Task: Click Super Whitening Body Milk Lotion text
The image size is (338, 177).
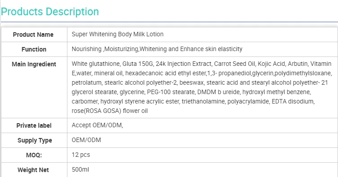Action: tap(117, 34)
